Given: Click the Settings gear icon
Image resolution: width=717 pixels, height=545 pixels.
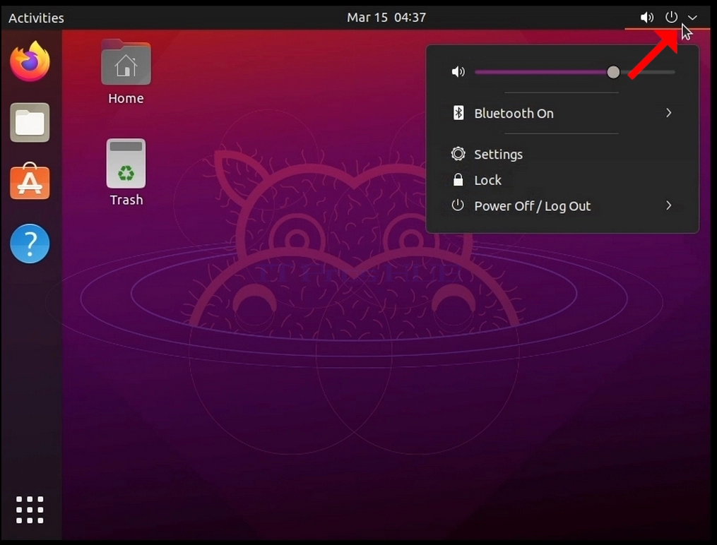Looking at the screenshot, I should [458, 154].
